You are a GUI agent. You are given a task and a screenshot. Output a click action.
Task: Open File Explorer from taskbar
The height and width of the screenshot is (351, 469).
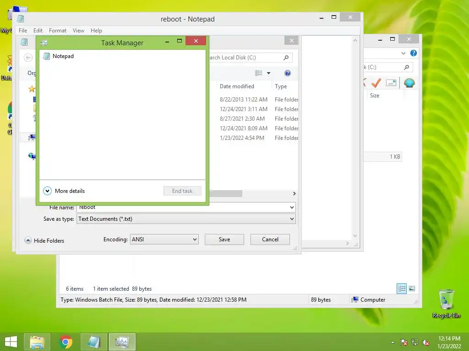[37, 342]
